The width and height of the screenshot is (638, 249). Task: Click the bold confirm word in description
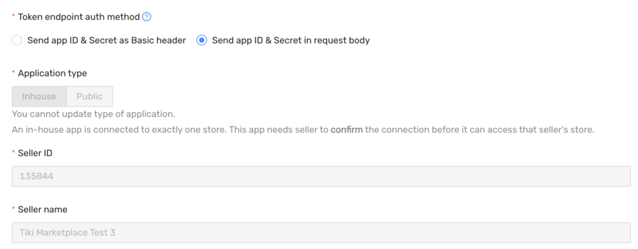click(x=346, y=129)
